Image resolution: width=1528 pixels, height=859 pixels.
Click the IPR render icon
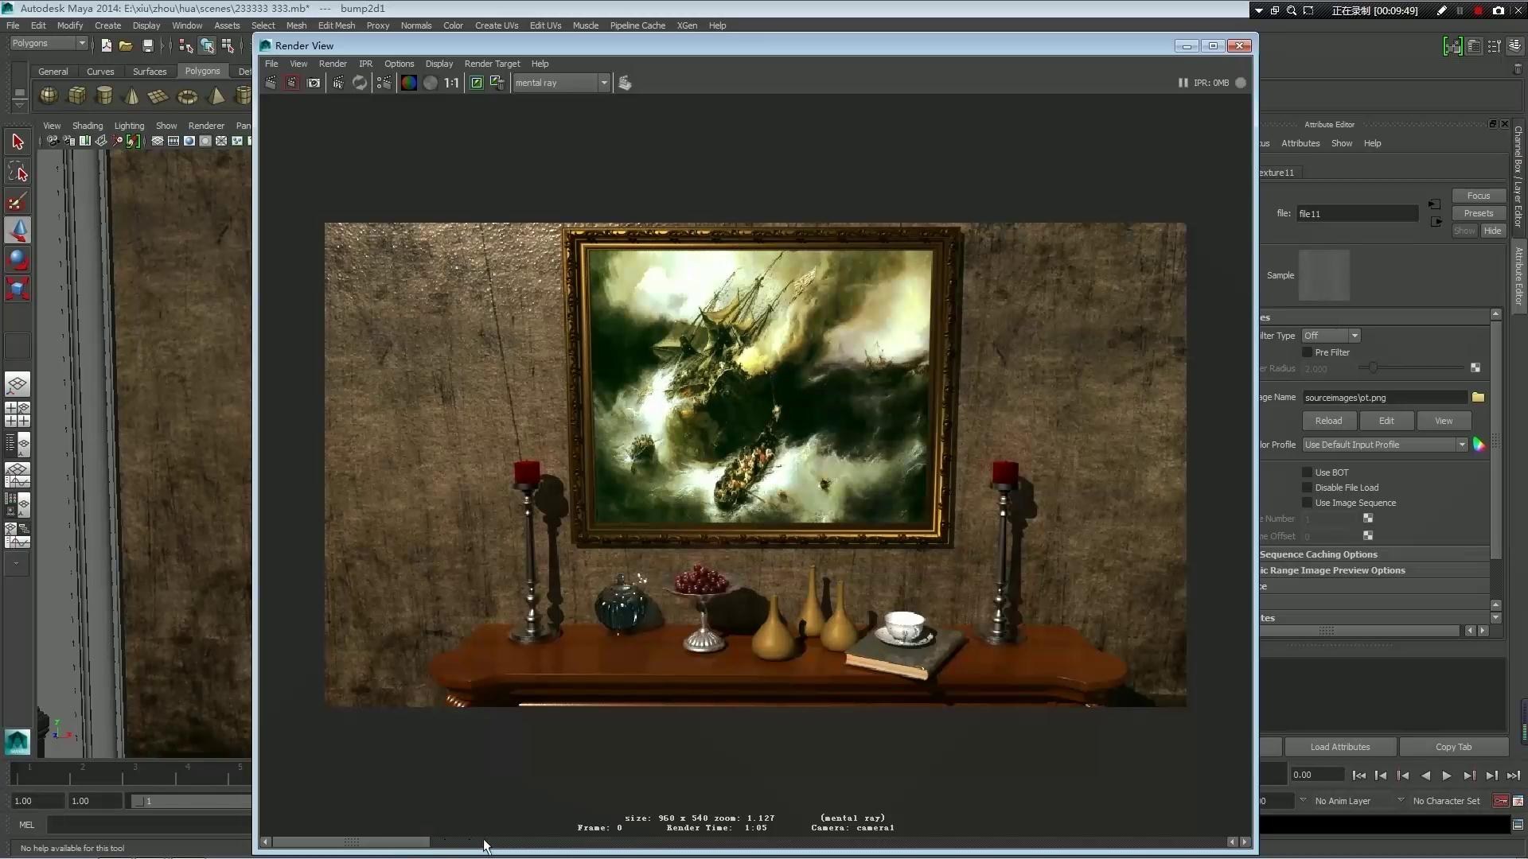click(x=338, y=83)
